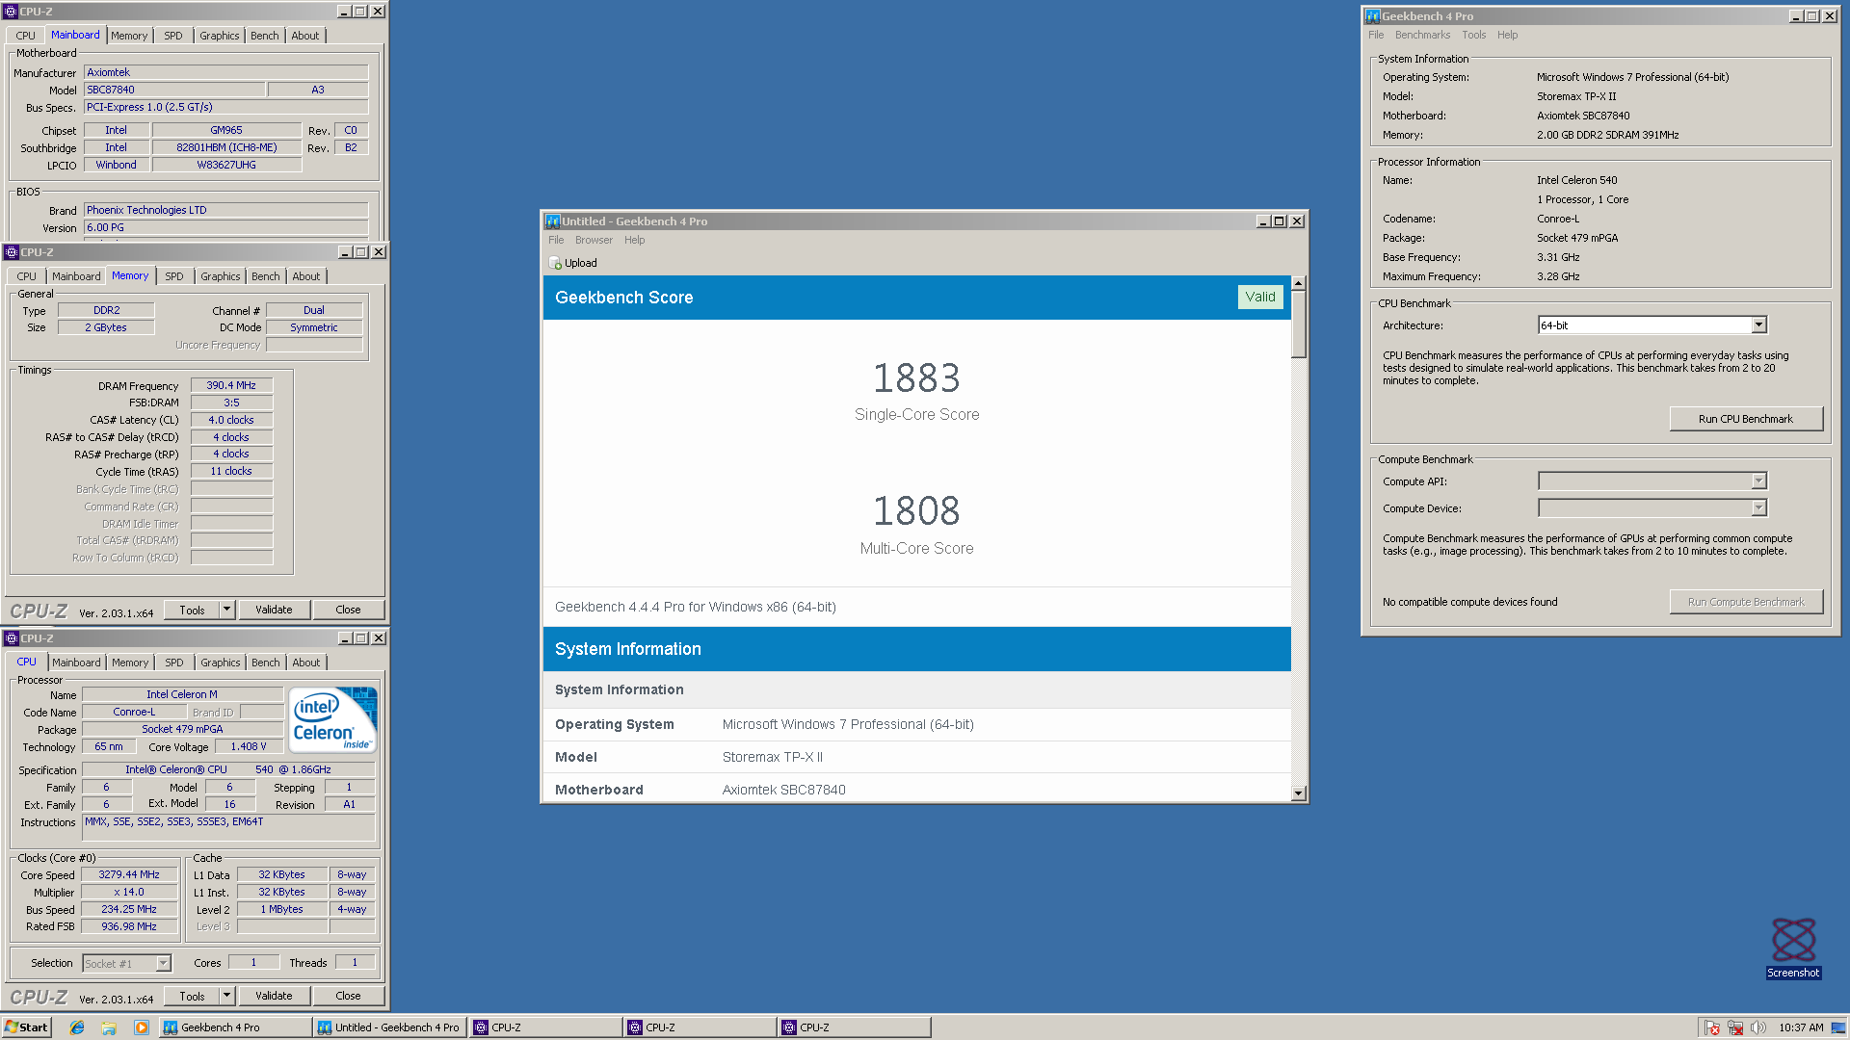Click the DRAM Frequency 390.4 MHz field

point(231,385)
